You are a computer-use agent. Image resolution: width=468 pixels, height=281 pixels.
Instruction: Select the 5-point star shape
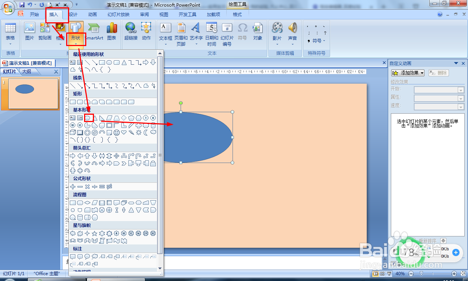[95, 233]
